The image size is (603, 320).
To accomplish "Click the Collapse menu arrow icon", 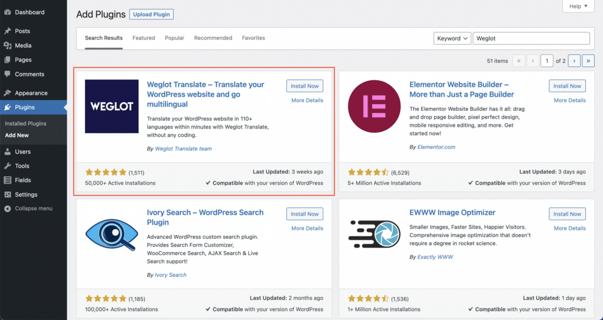I will pos(7,209).
